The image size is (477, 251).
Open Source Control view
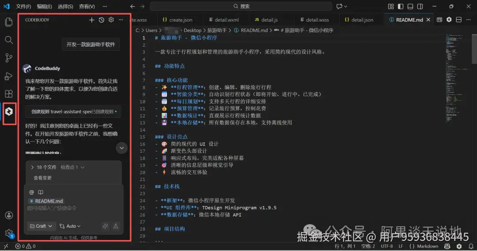(x=9, y=58)
